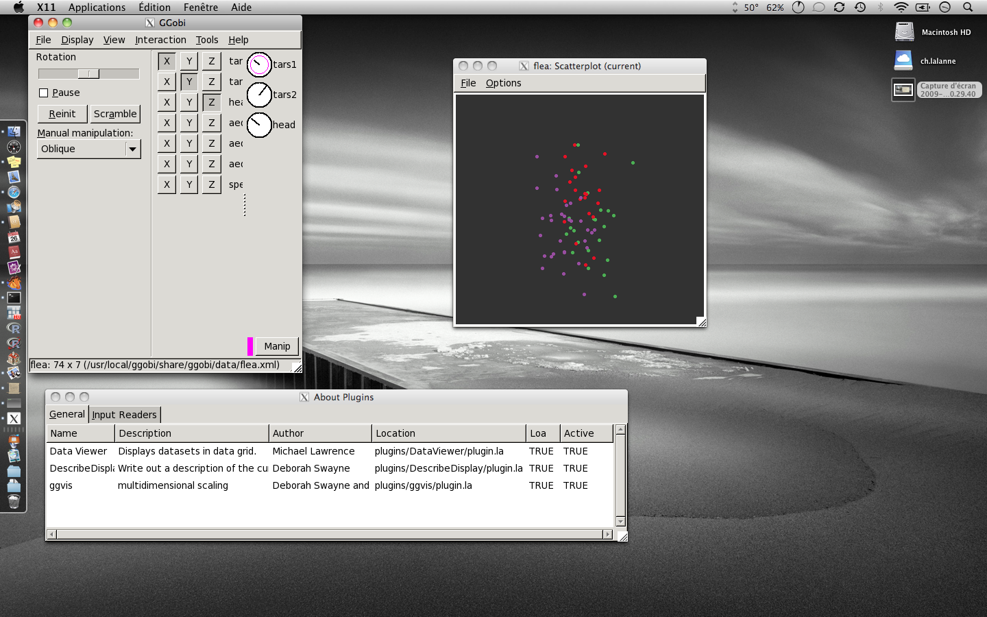Click the Rotation speed slider
987x617 pixels.
click(88, 74)
